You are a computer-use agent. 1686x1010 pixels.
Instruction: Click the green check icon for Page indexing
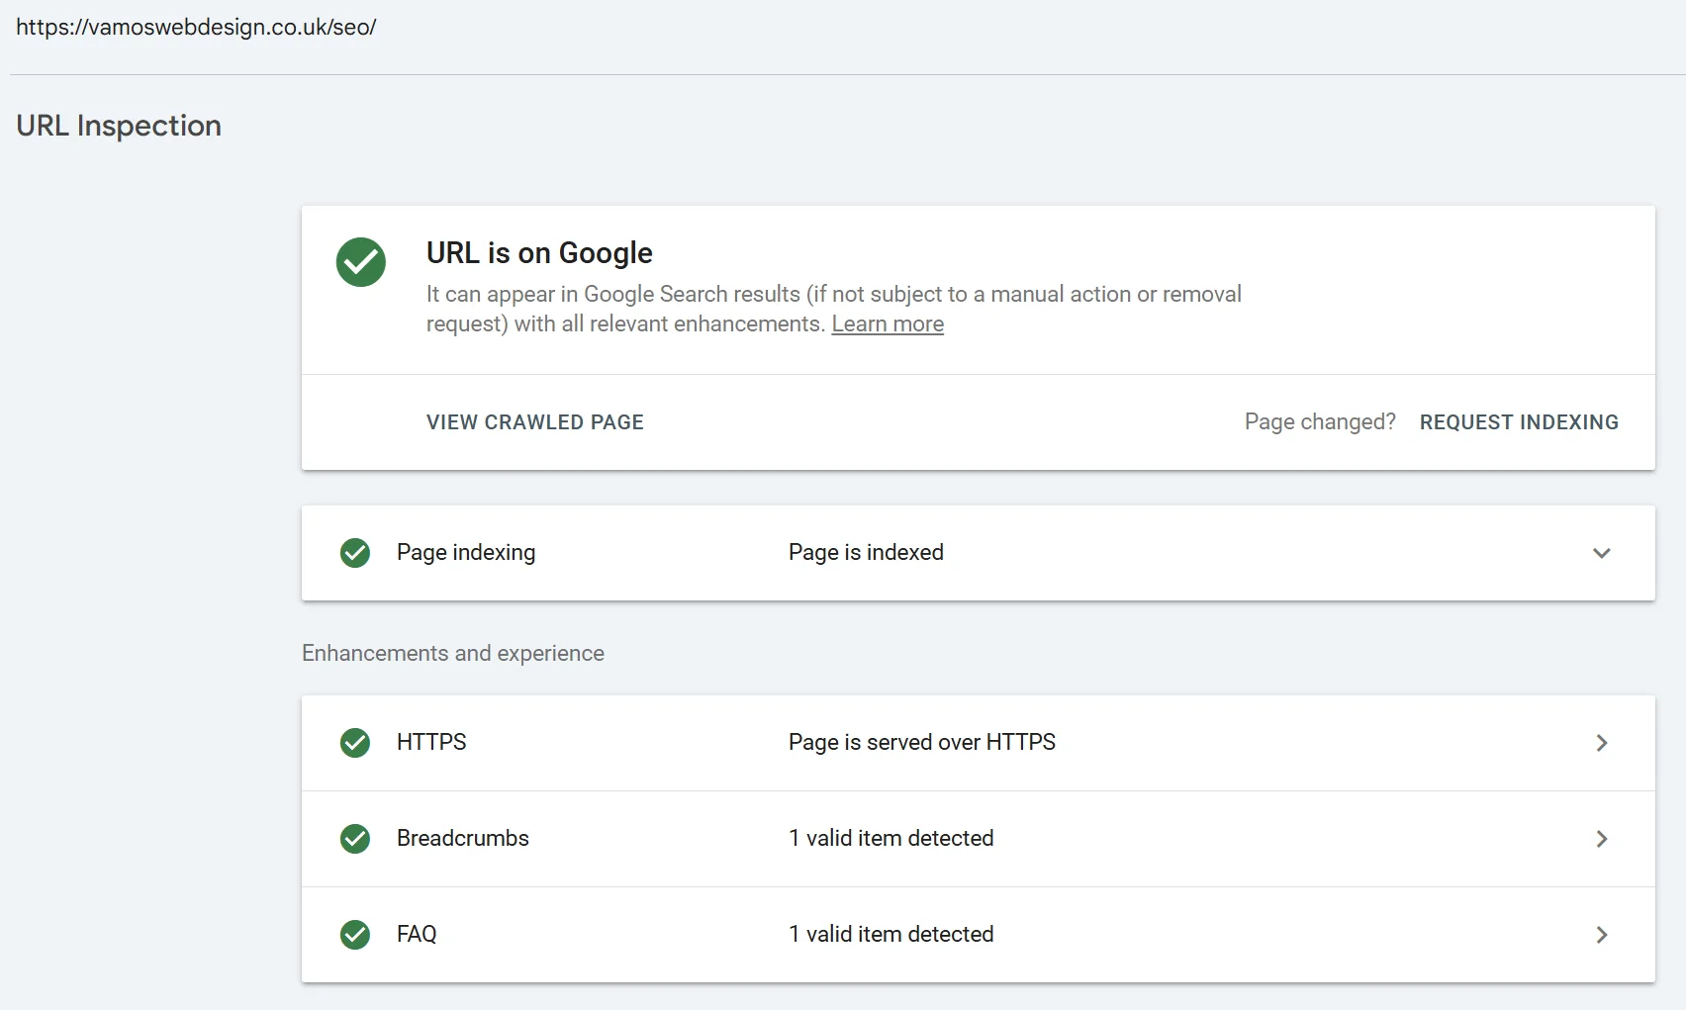pos(355,553)
